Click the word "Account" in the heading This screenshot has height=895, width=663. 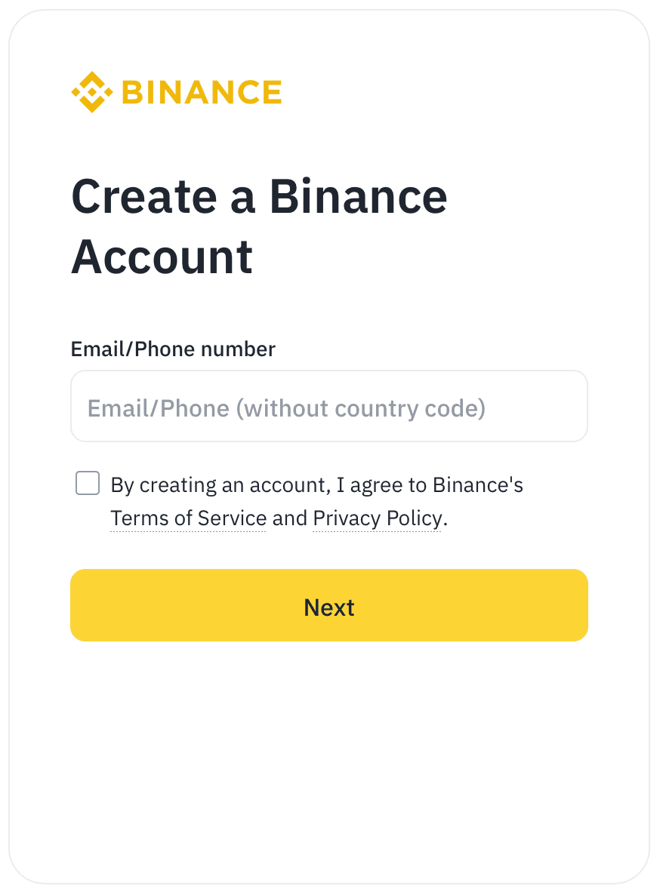tap(162, 257)
